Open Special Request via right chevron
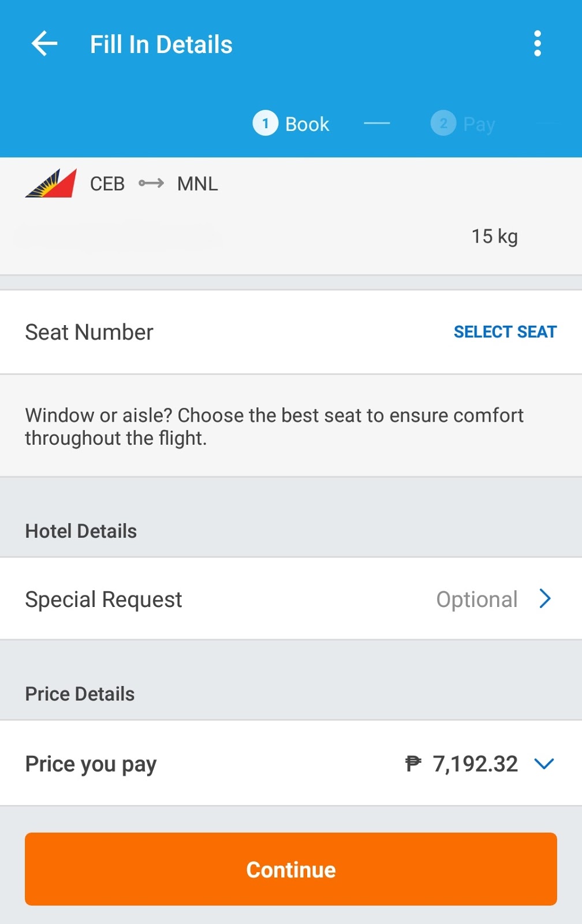Image resolution: width=582 pixels, height=924 pixels. [x=545, y=599]
